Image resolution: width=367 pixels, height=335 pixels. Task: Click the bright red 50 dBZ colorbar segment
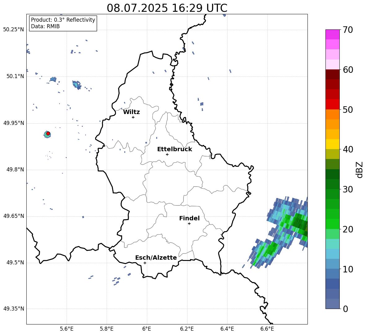click(332, 104)
